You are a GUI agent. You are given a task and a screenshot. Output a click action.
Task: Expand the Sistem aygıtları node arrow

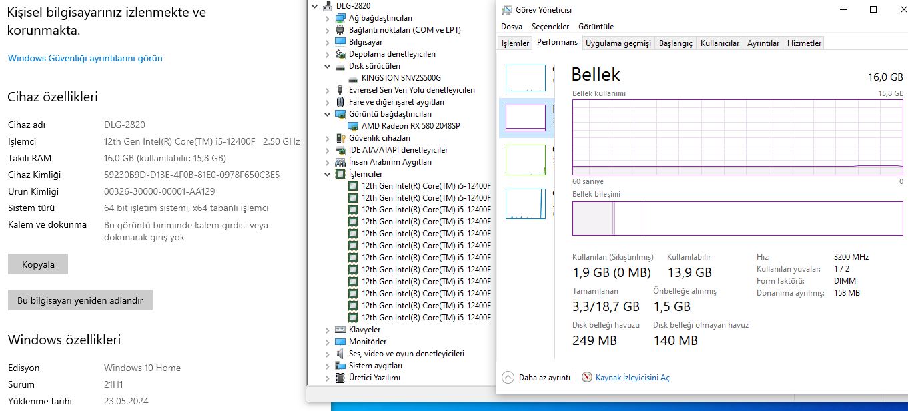pos(327,366)
